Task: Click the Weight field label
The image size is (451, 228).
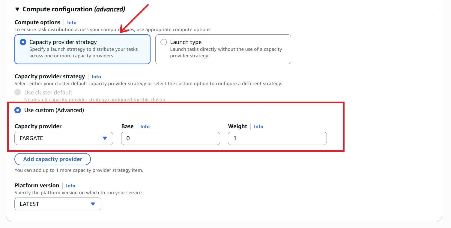Action: (x=237, y=126)
